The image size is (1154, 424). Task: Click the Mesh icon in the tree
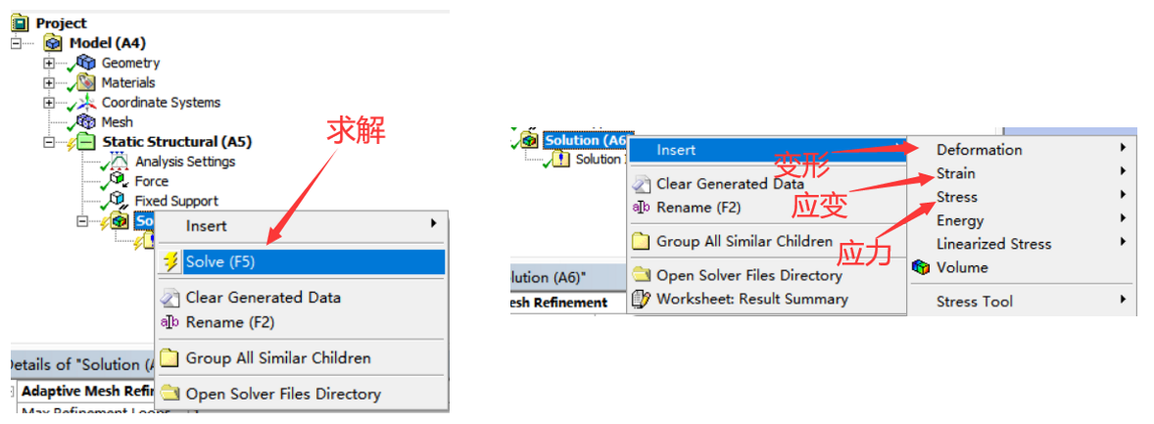point(85,122)
